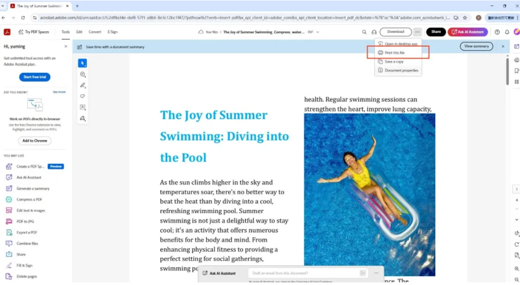Click Generate a summary in sidebar
The image size is (520, 285).
pyautogui.click(x=33, y=189)
